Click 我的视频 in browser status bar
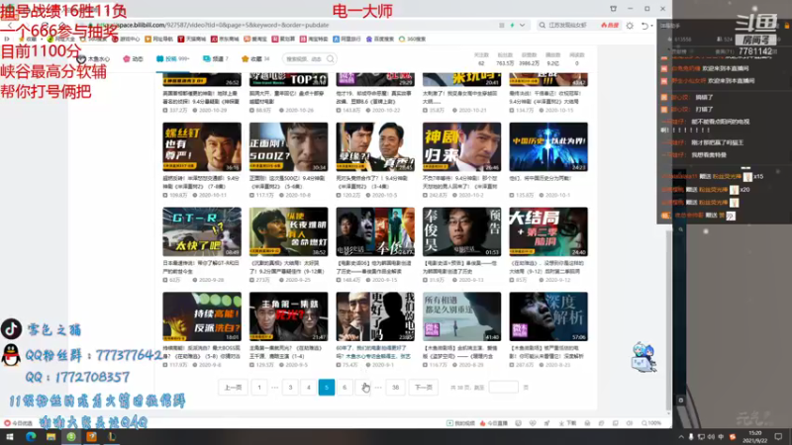The width and height of the screenshot is (792, 445). point(460,423)
